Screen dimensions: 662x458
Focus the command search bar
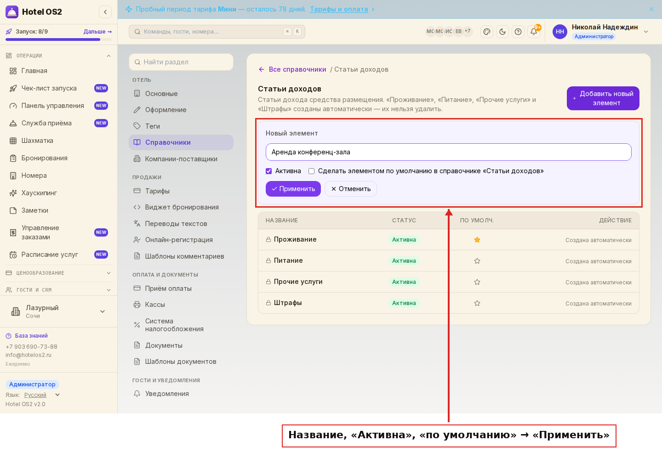217,32
